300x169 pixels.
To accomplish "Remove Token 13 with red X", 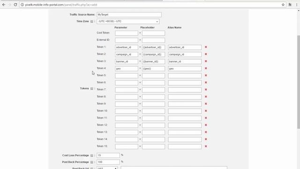I will 206,132.
